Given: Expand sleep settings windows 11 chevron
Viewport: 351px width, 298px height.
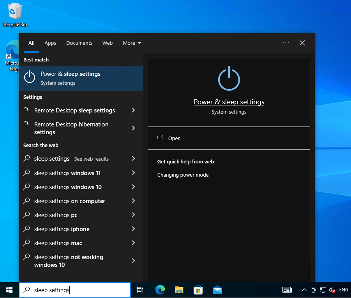Looking at the screenshot, I should click(133, 173).
